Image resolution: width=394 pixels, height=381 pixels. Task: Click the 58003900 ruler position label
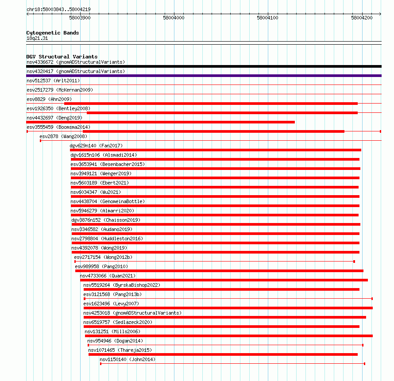80,18
